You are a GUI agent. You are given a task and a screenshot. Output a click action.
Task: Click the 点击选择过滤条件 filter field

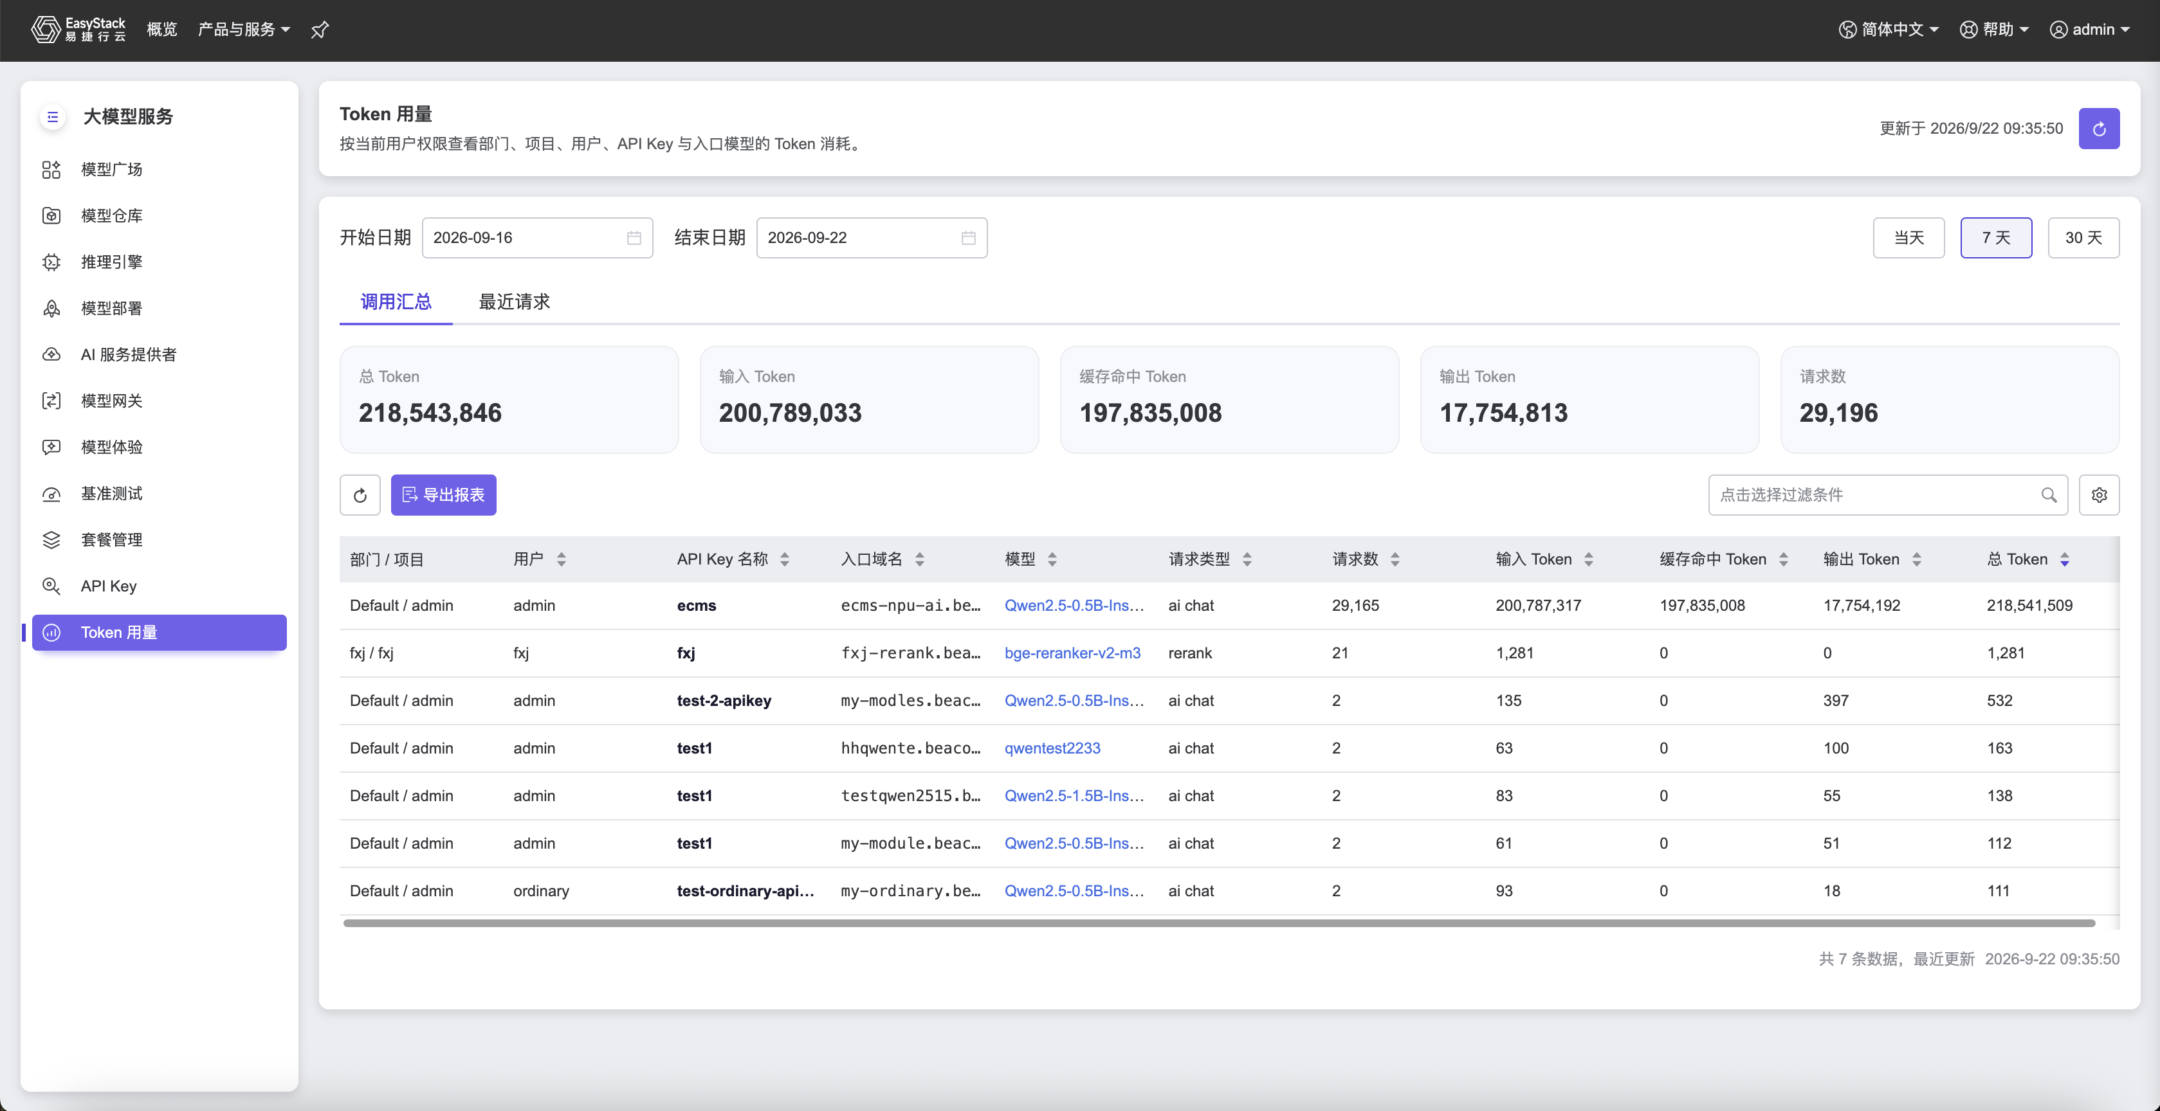(1887, 495)
